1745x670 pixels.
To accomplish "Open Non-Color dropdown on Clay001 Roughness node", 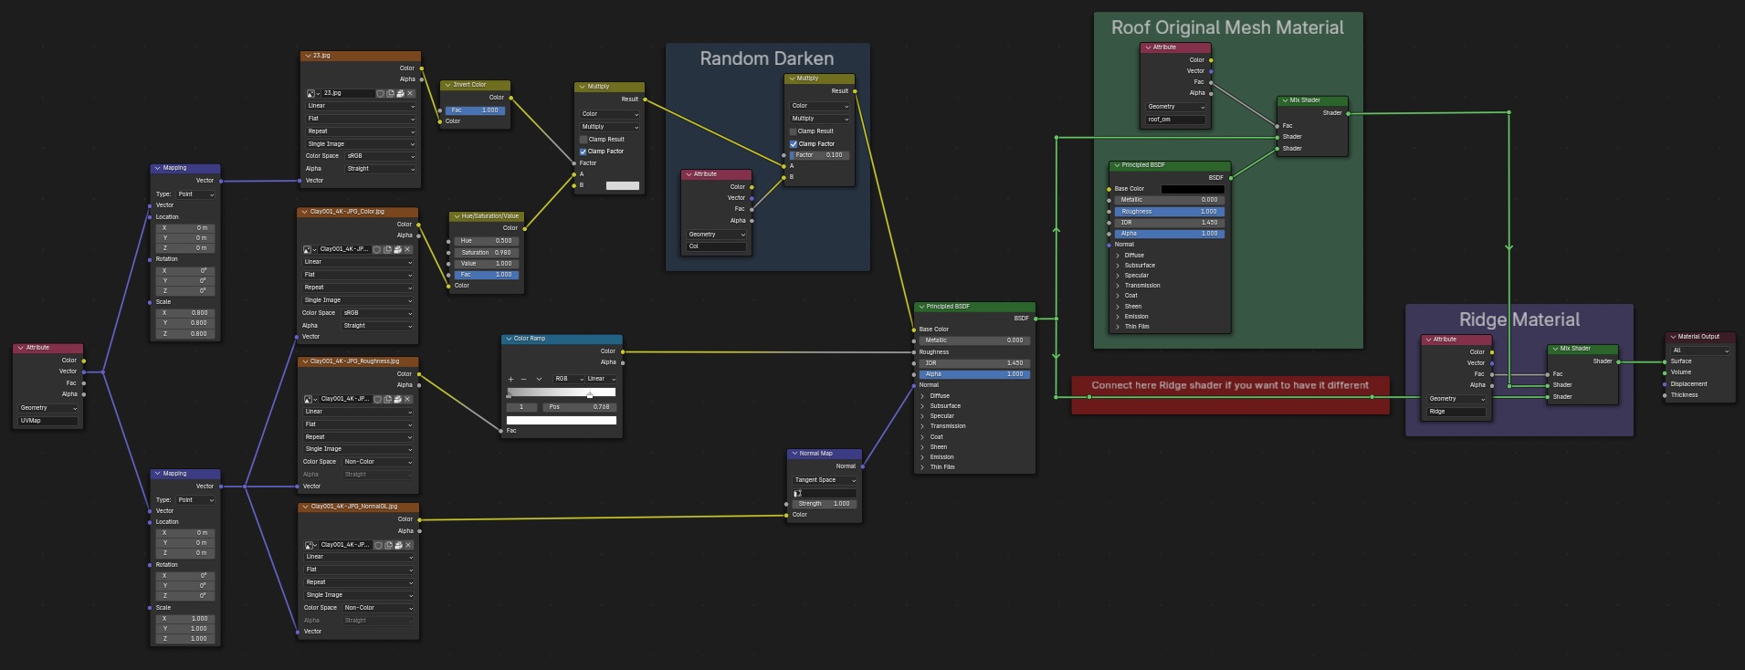I will coord(378,462).
